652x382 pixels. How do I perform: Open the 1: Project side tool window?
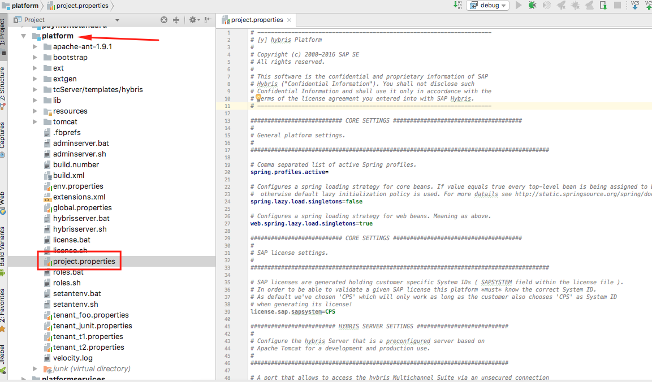[3, 37]
